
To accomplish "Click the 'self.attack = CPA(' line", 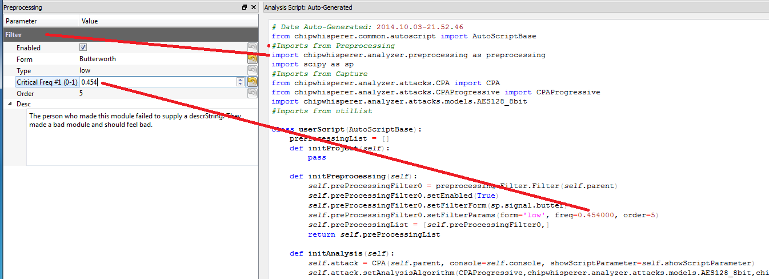I will click(532, 263).
